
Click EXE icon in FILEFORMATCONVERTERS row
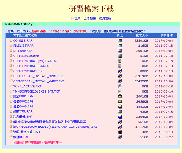(120, 127)
